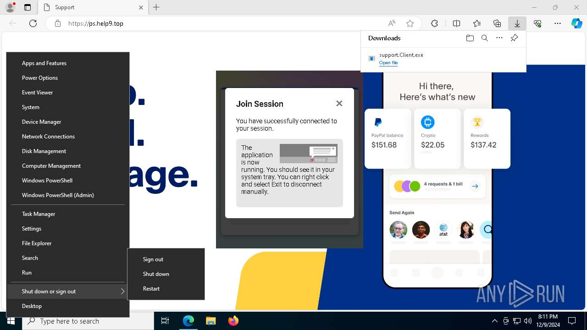The height and width of the screenshot is (330, 587).
Task: Click the taskbar clock
Action: (548, 321)
